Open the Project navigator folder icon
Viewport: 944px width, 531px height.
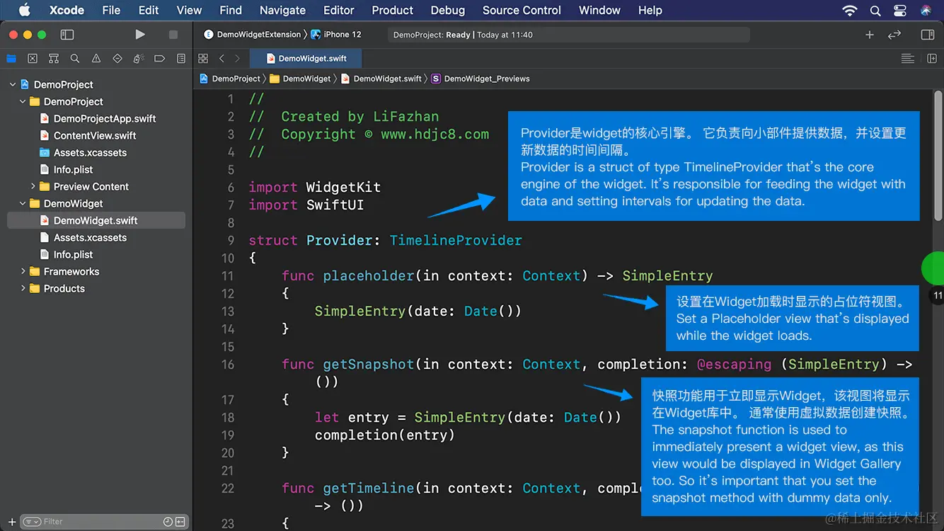point(11,59)
